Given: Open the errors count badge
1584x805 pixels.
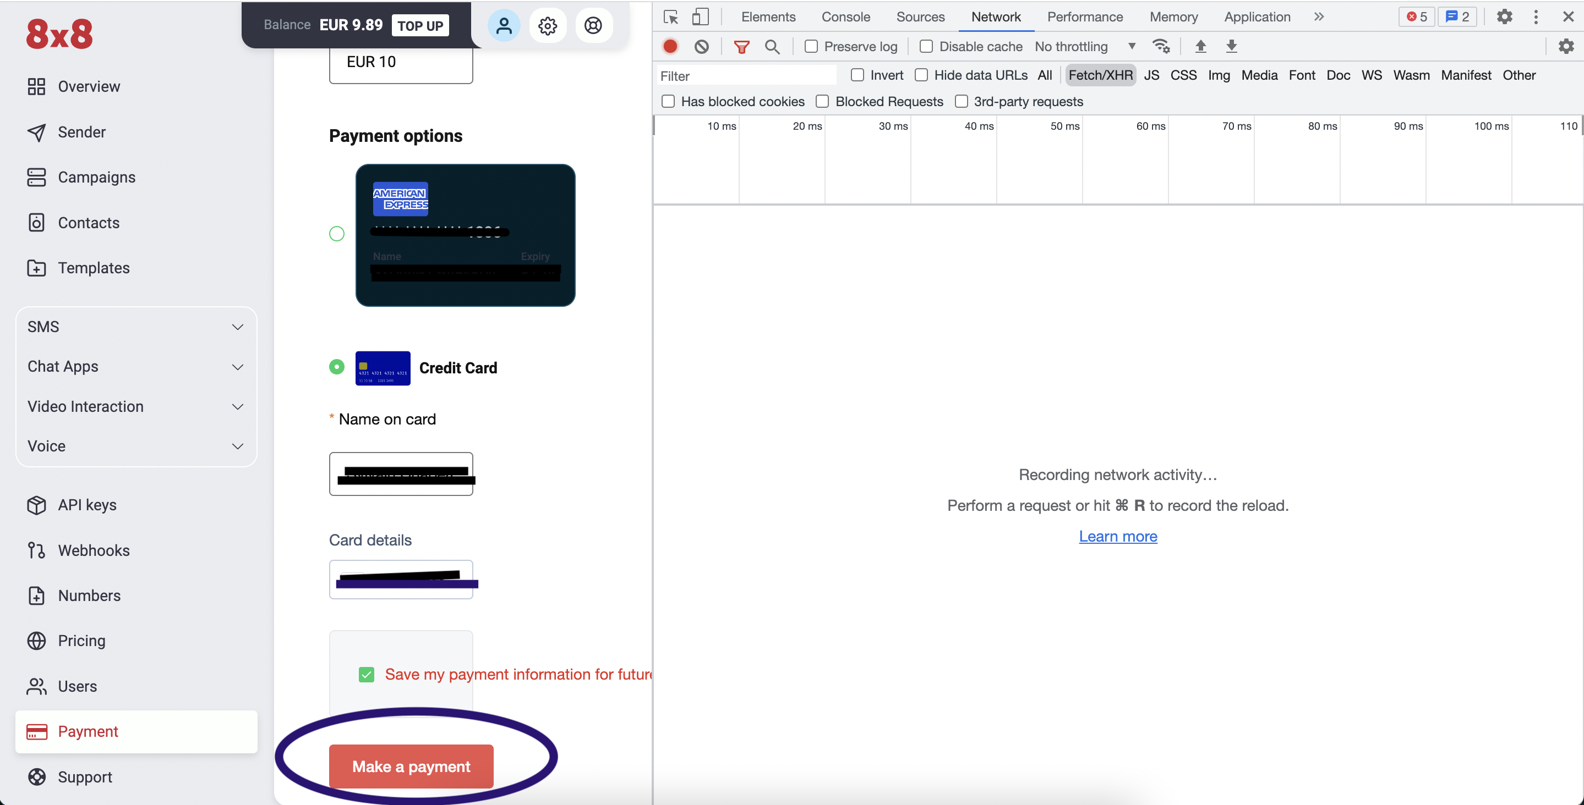Looking at the screenshot, I should 1417,16.
